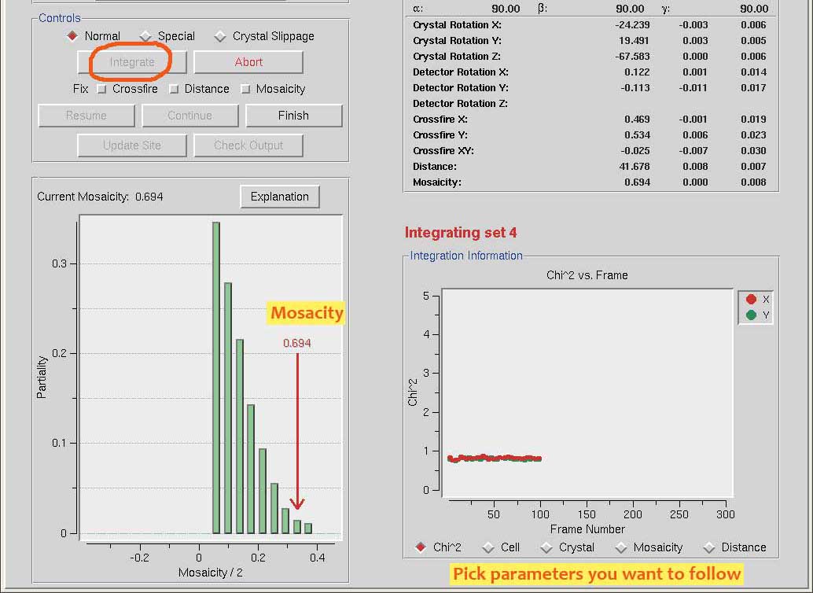Screen dimensions: 813x593
Task: Choose Crystal Slippage mode
Action: coord(220,36)
